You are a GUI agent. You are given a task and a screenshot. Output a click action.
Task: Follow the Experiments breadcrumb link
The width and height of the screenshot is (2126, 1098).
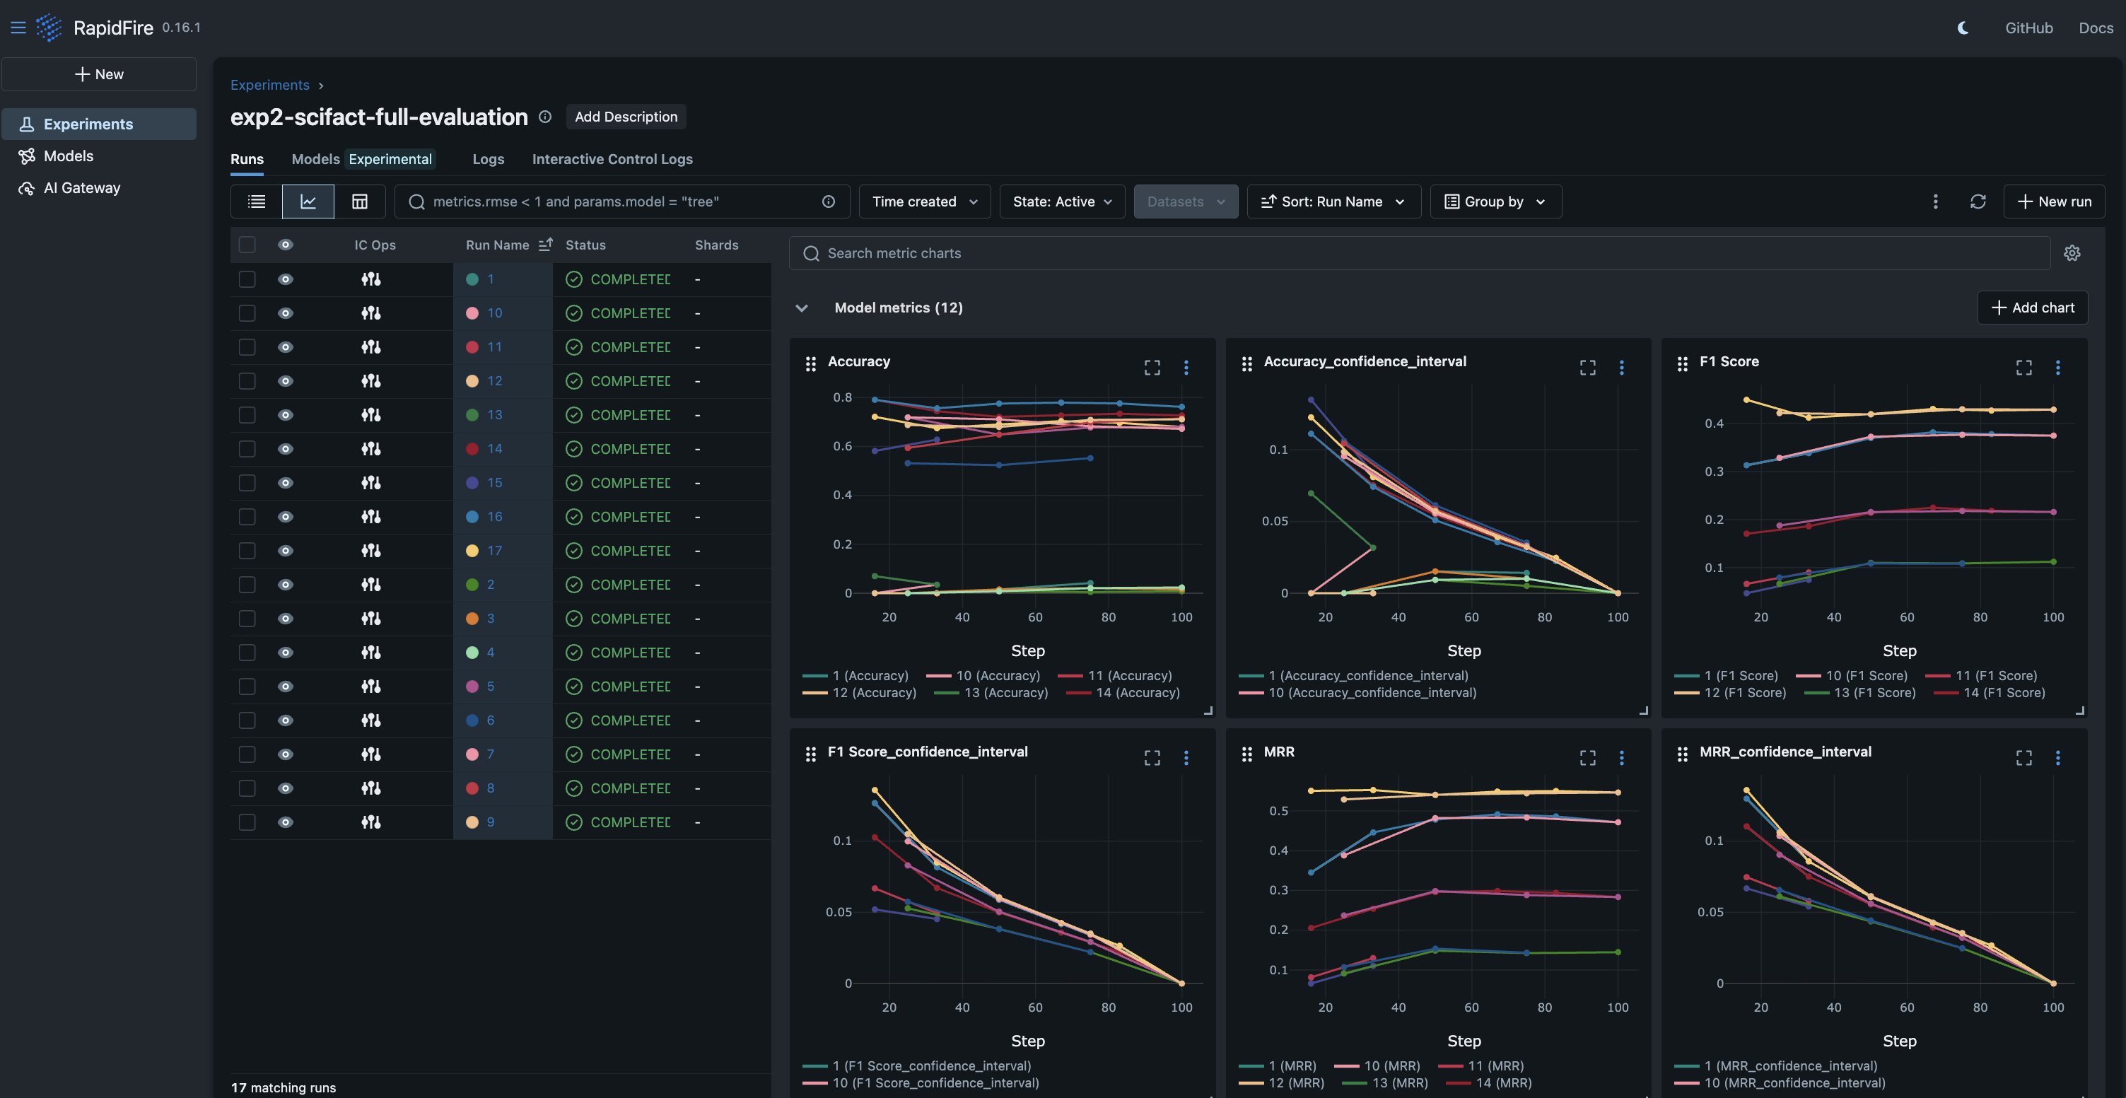pos(270,85)
